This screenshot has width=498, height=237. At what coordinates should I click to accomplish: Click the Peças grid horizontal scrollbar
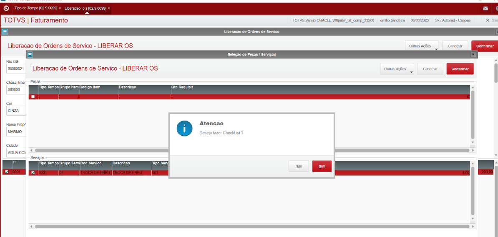252,150
